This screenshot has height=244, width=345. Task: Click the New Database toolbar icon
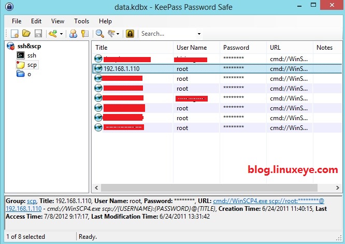point(15,34)
